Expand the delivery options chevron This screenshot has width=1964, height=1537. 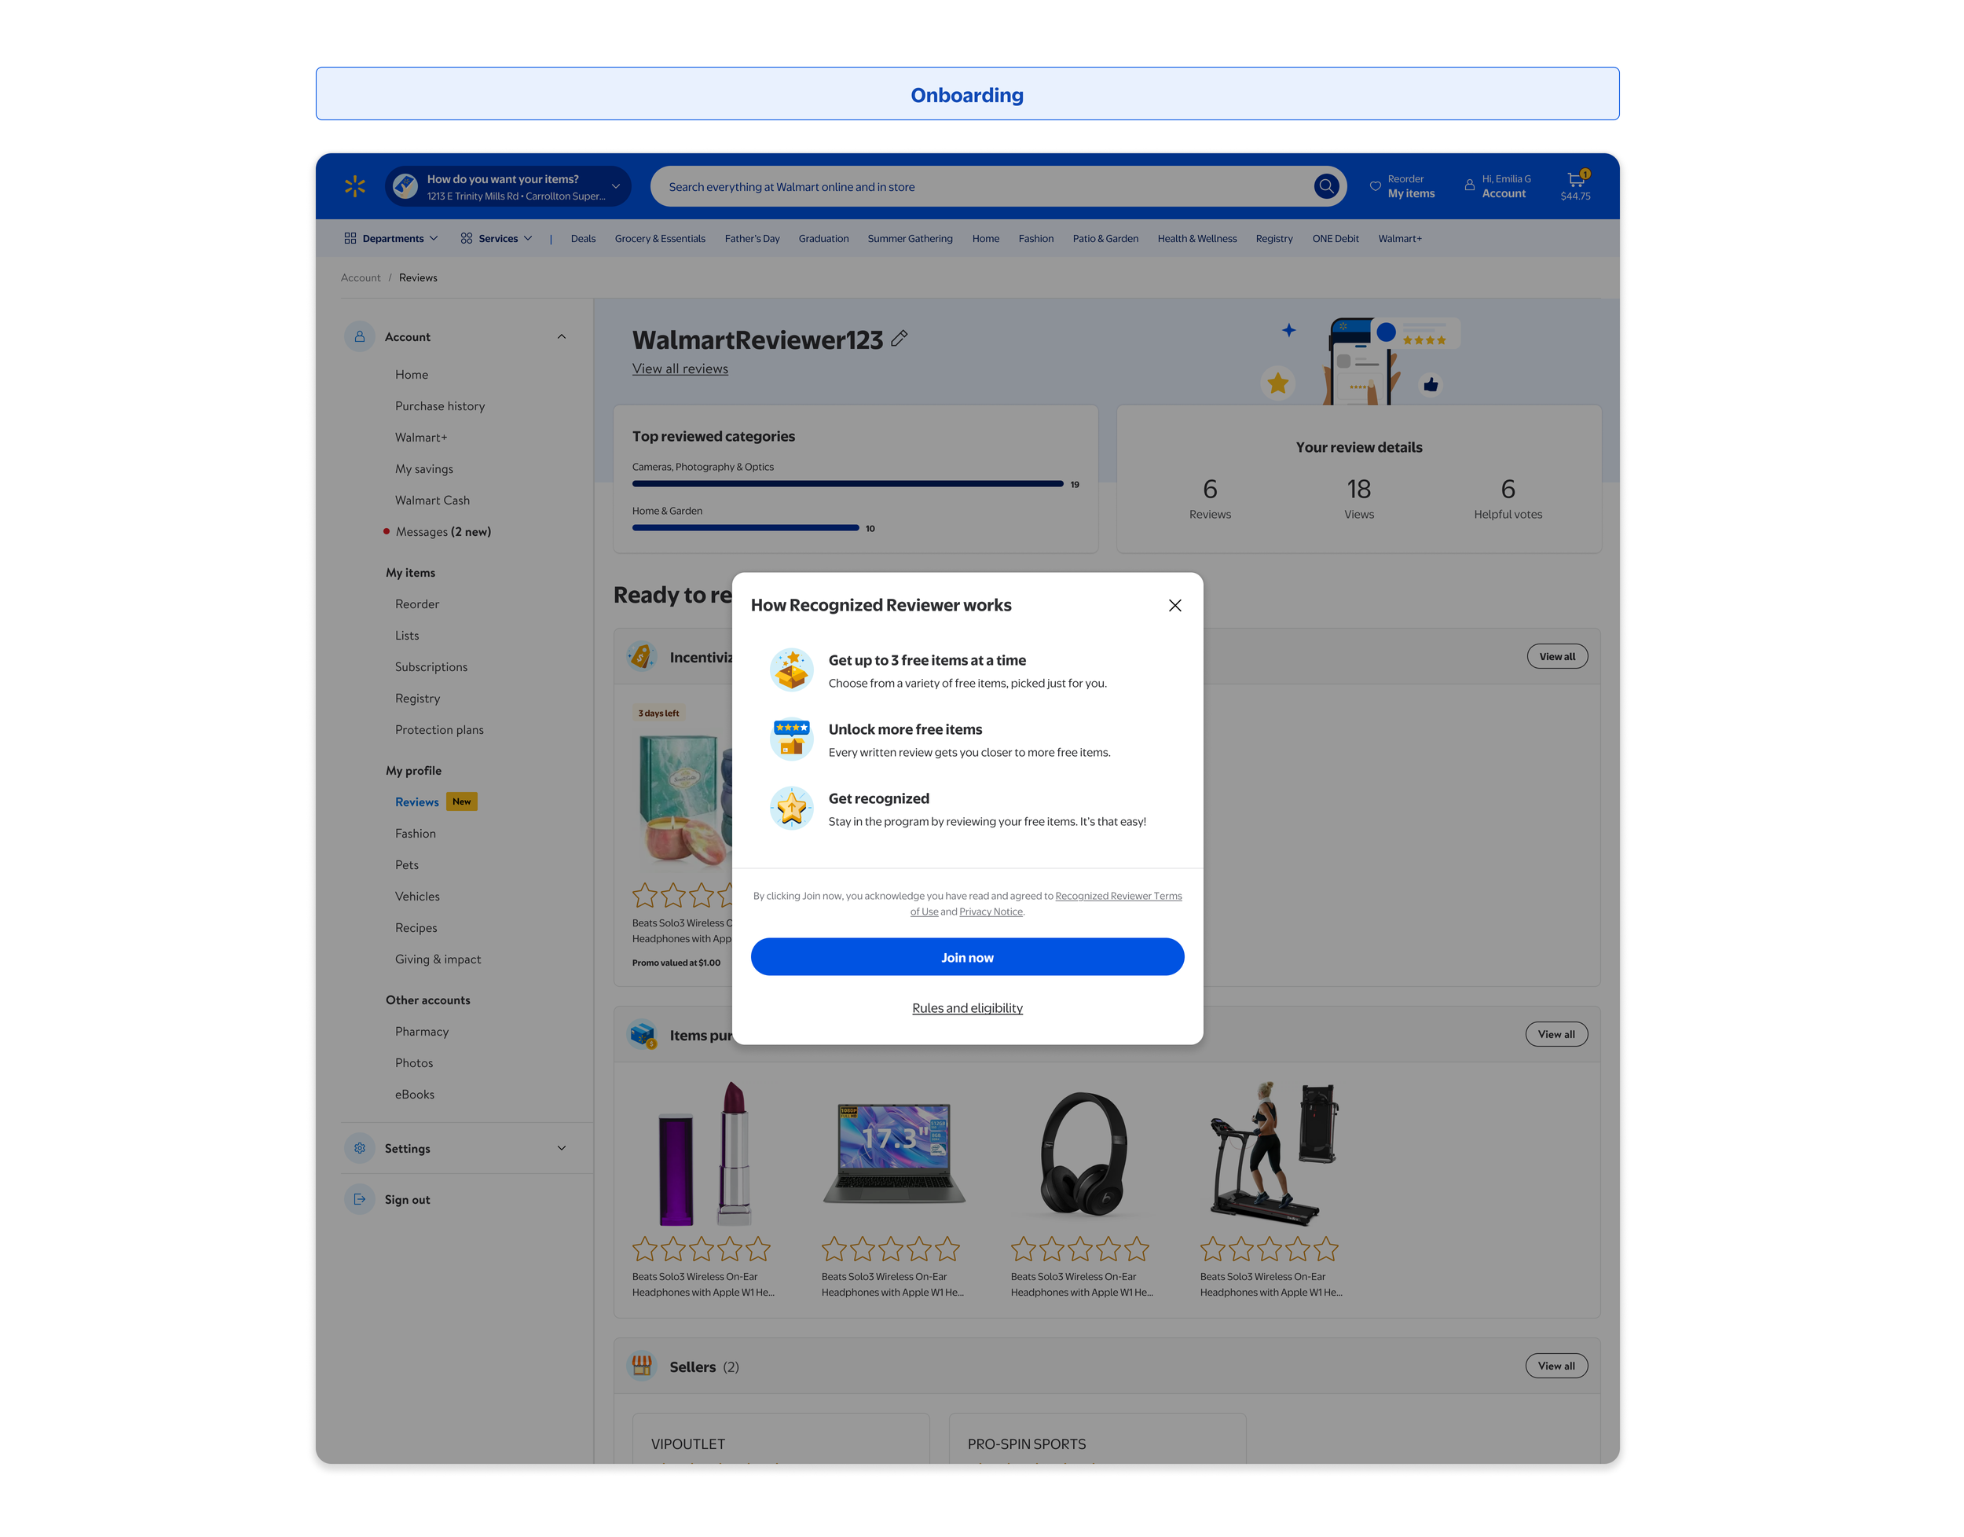coord(616,186)
